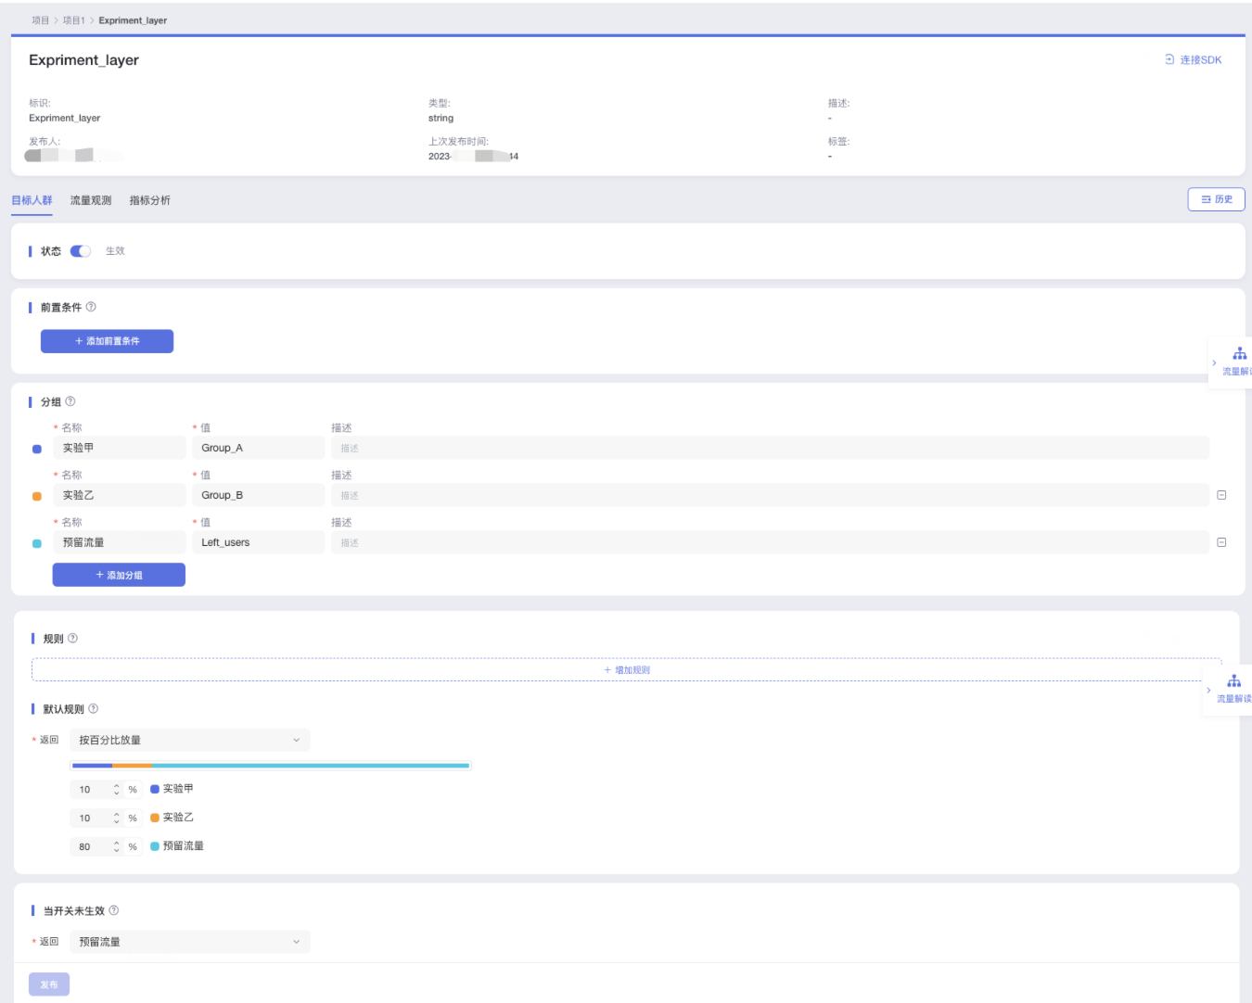
Task: Click stepper arrows of 实验乙 percentage
Action: pos(117,819)
